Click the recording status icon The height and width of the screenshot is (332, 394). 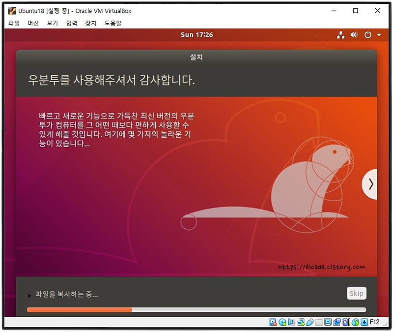tap(337, 322)
